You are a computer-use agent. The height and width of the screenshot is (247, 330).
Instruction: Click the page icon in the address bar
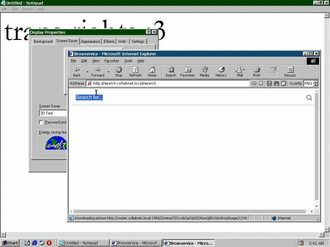pyautogui.click(x=90, y=83)
